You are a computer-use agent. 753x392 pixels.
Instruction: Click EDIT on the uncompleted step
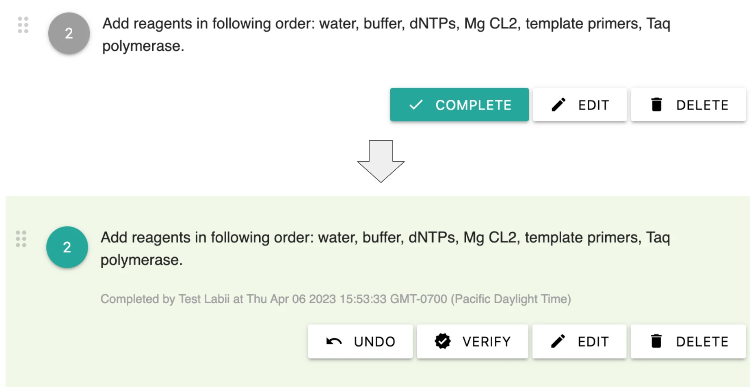tap(580, 105)
